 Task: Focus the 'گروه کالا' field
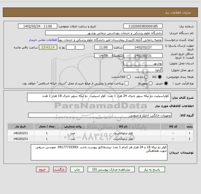pos(100,115)
